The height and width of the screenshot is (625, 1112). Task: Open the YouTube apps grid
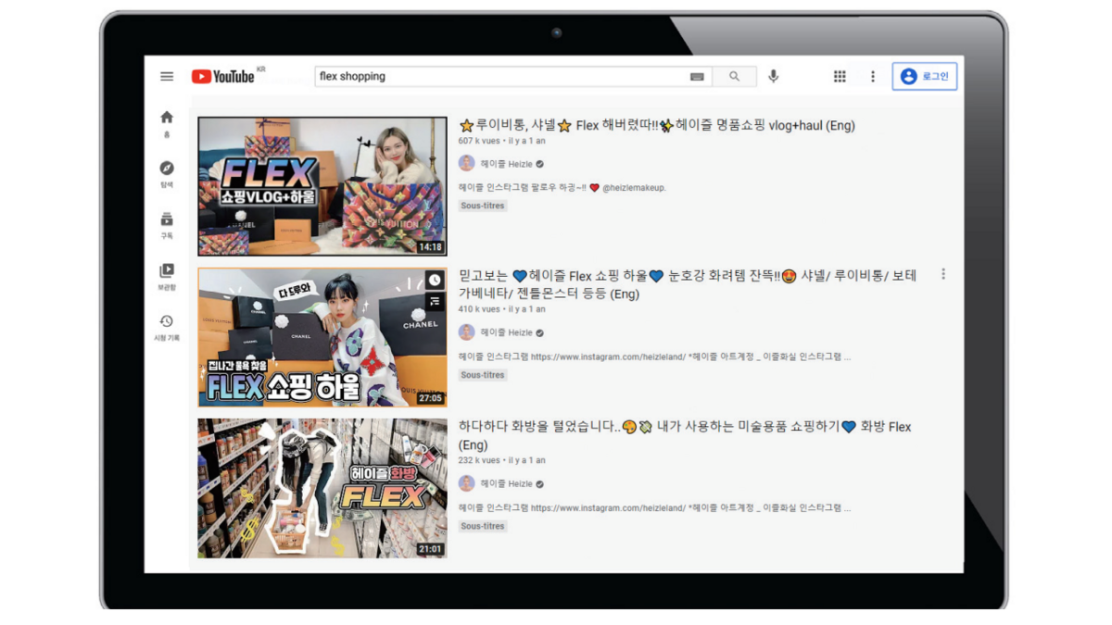click(840, 77)
